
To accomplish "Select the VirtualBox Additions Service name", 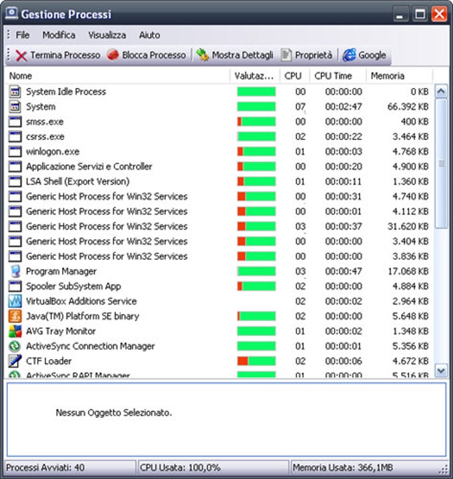I will pos(81,301).
